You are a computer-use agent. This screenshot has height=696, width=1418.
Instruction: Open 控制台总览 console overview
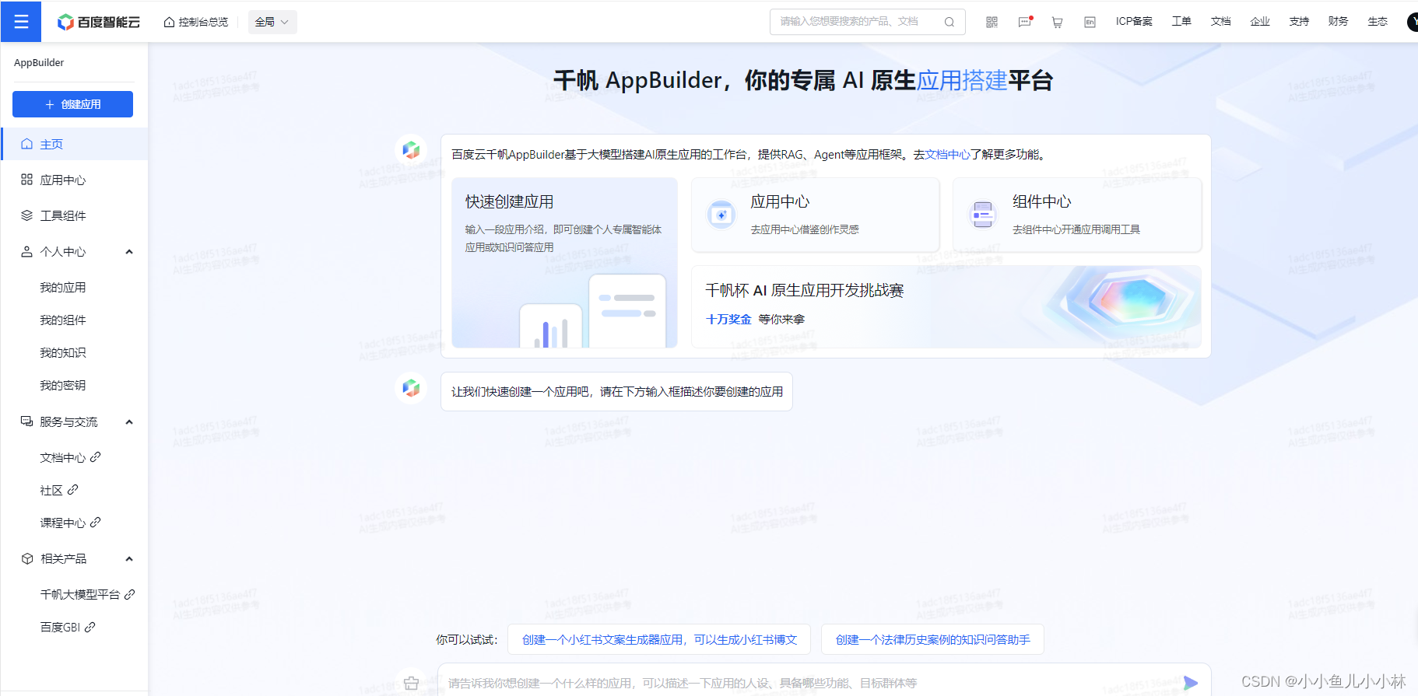point(196,22)
